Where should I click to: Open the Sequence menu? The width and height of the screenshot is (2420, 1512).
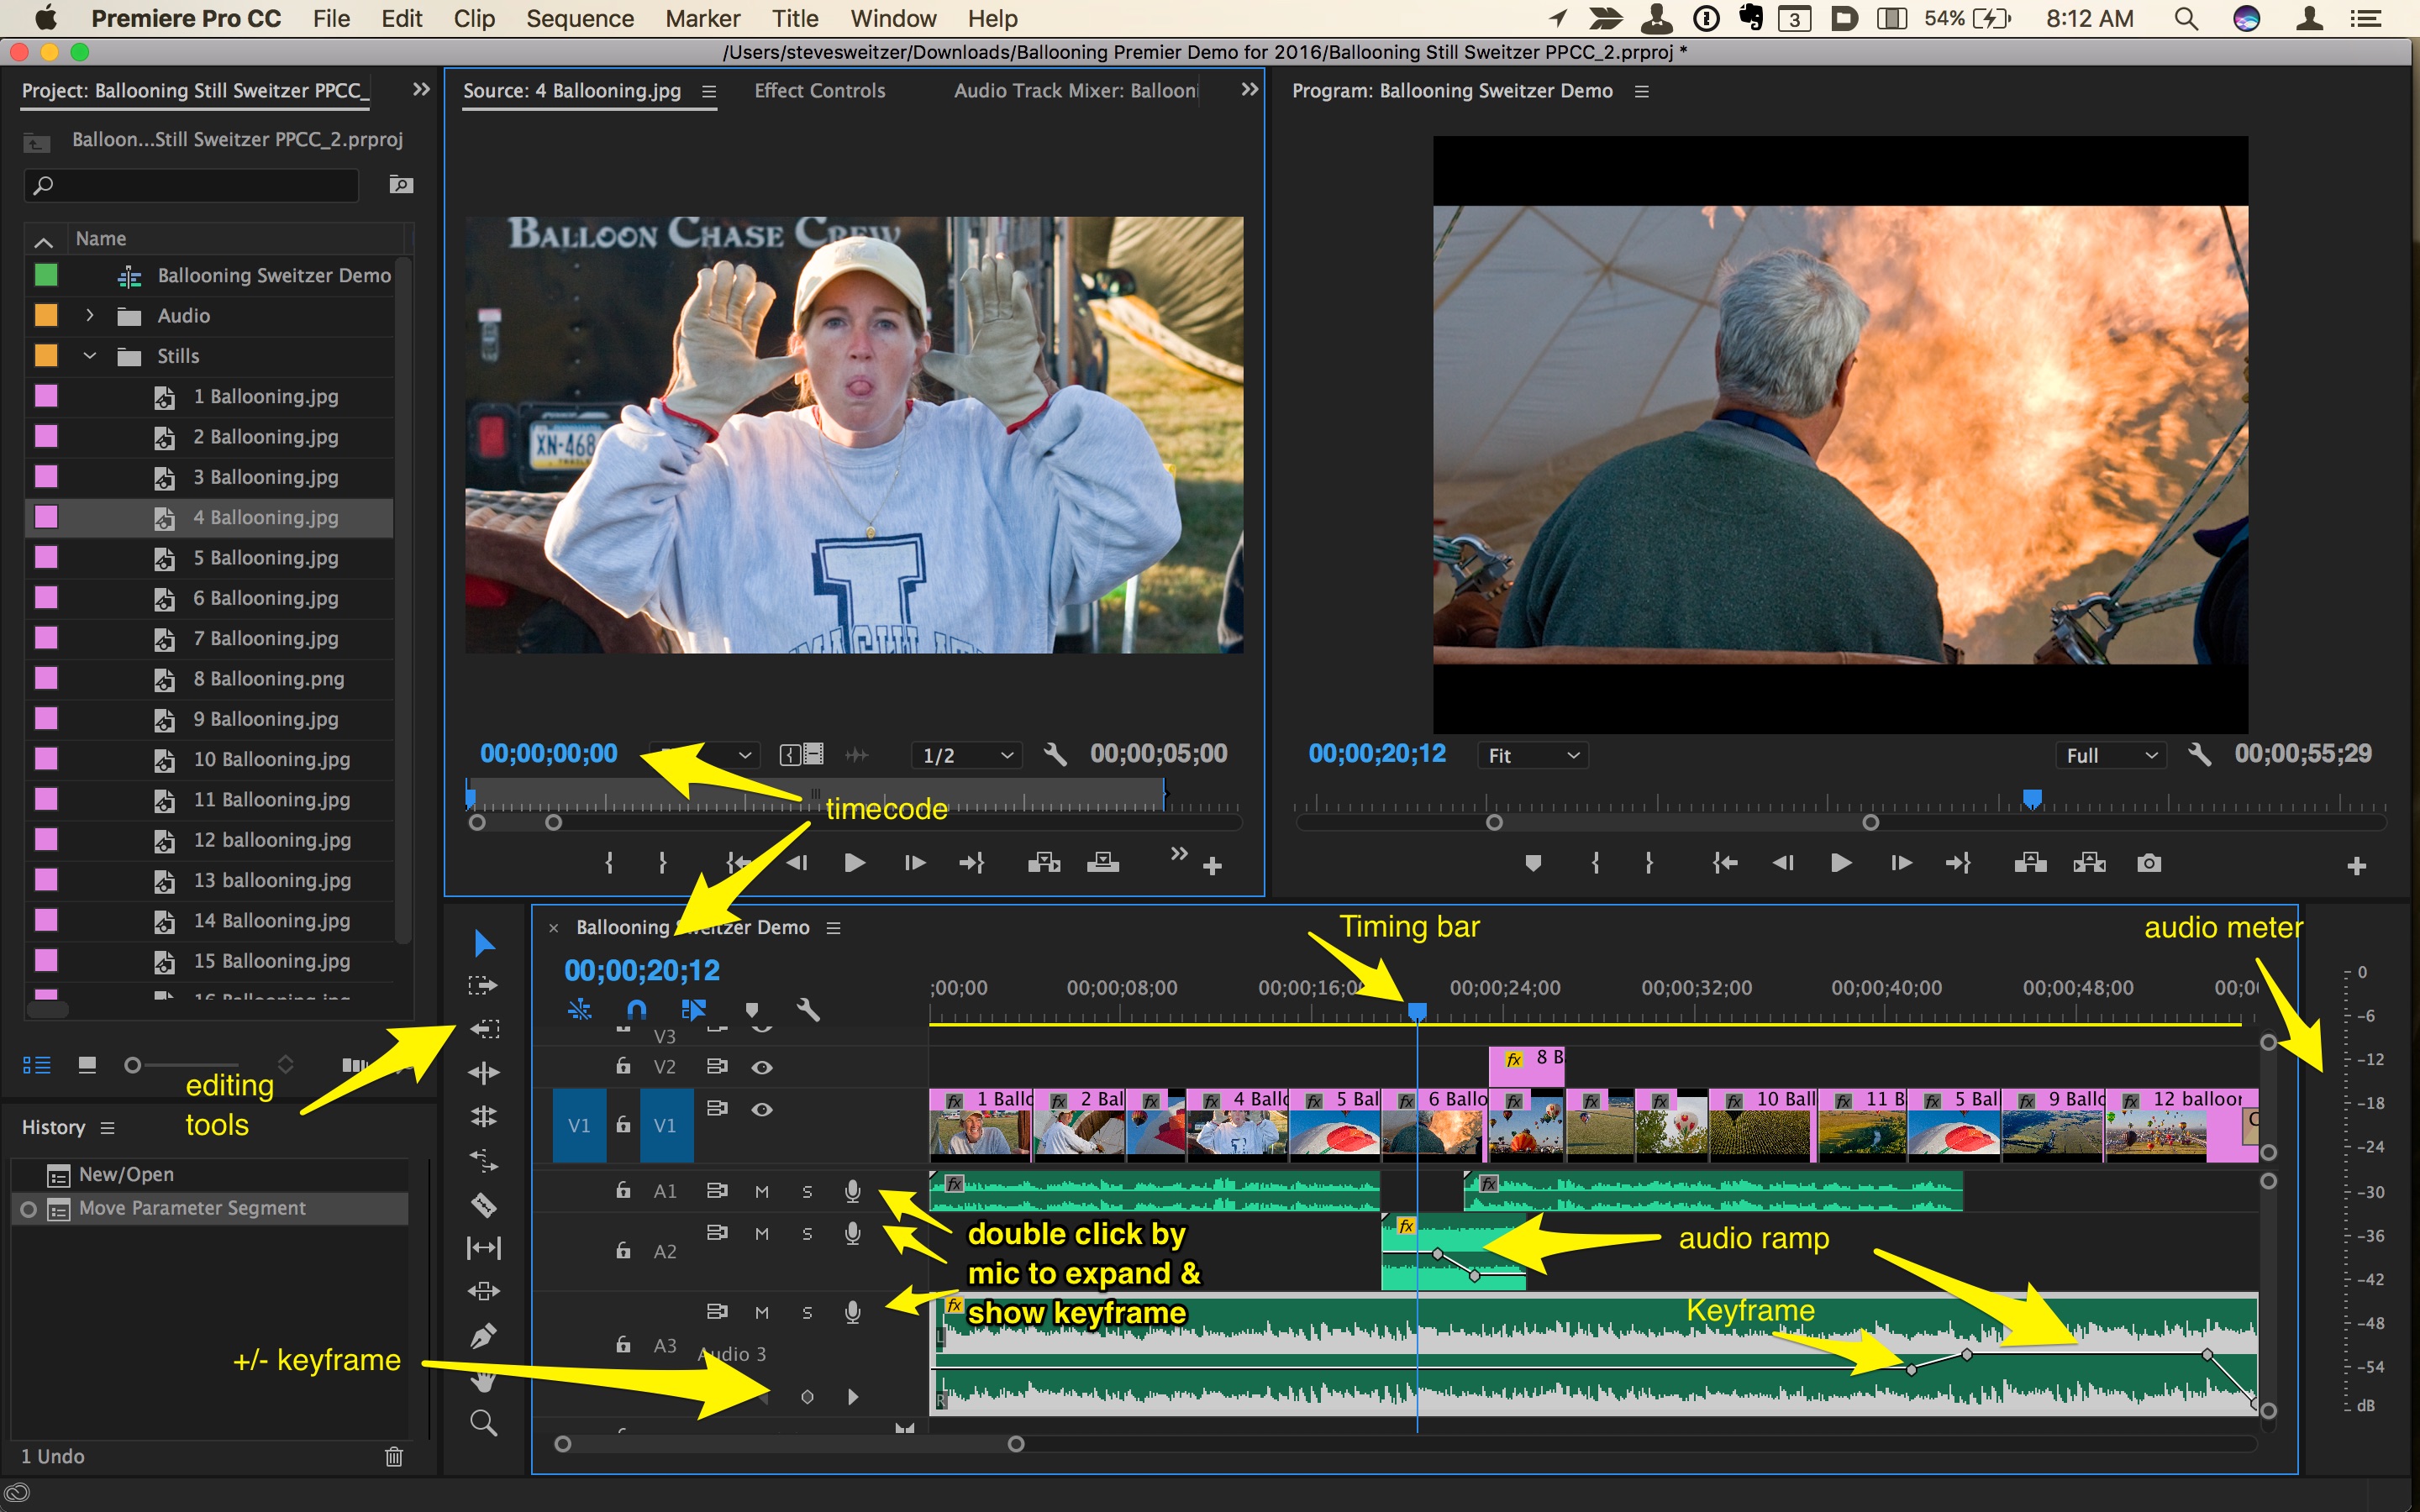580,18
